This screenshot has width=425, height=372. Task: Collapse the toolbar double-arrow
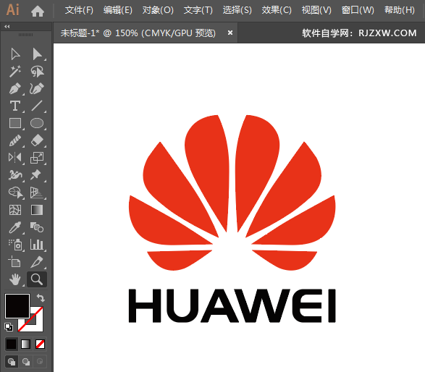click(7, 26)
